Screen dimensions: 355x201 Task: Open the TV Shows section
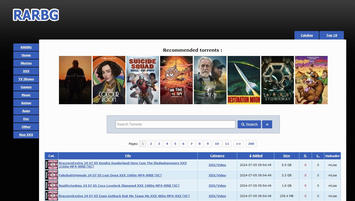point(26,79)
